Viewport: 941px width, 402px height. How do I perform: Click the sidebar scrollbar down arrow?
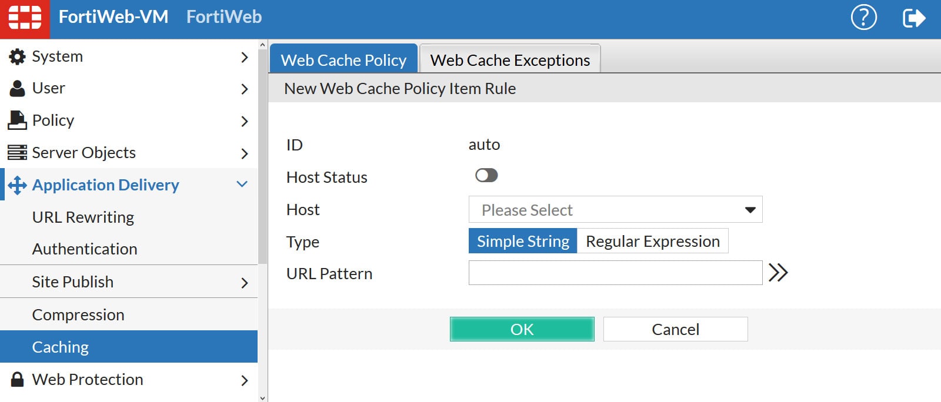pos(262,397)
